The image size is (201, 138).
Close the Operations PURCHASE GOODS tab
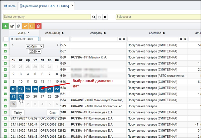click(72, 5)
